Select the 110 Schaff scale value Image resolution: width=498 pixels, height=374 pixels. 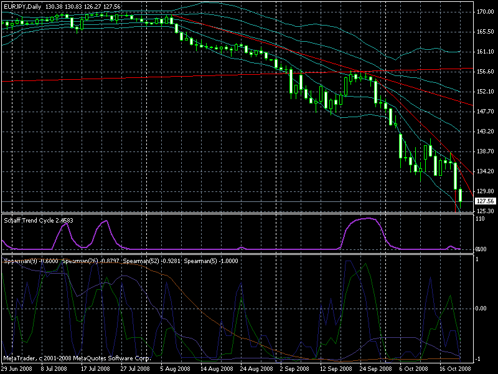(481, 219)
